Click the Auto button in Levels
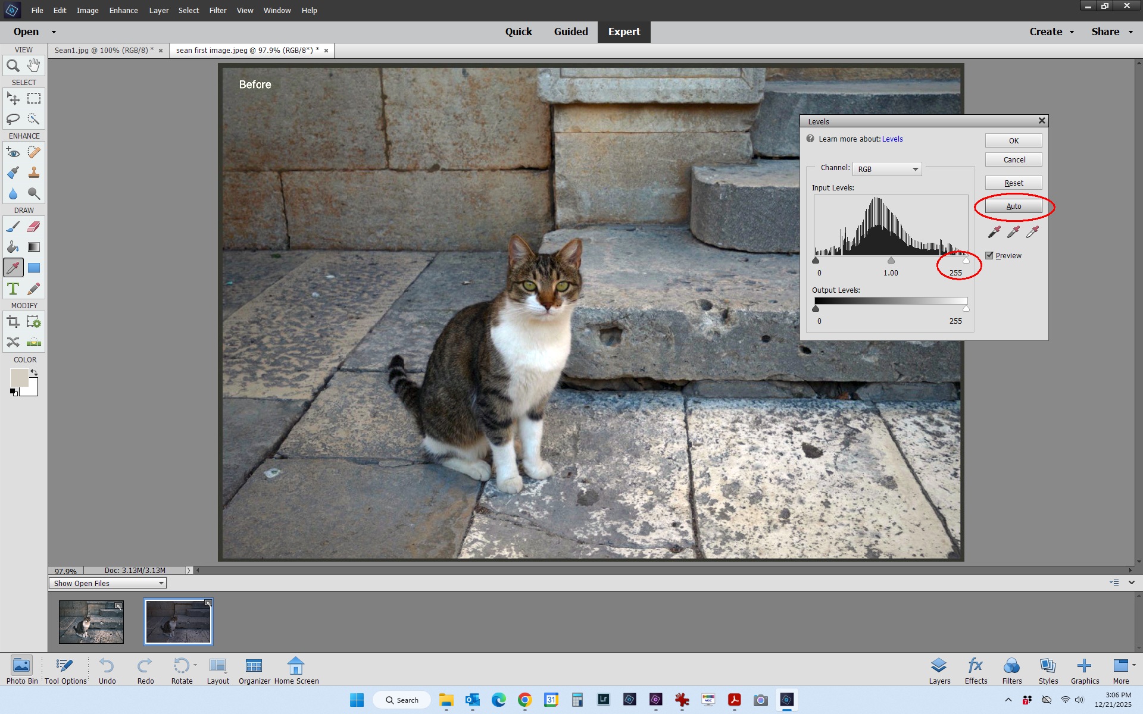This screenshot has width=1143, height=714. click(1013, 206)
